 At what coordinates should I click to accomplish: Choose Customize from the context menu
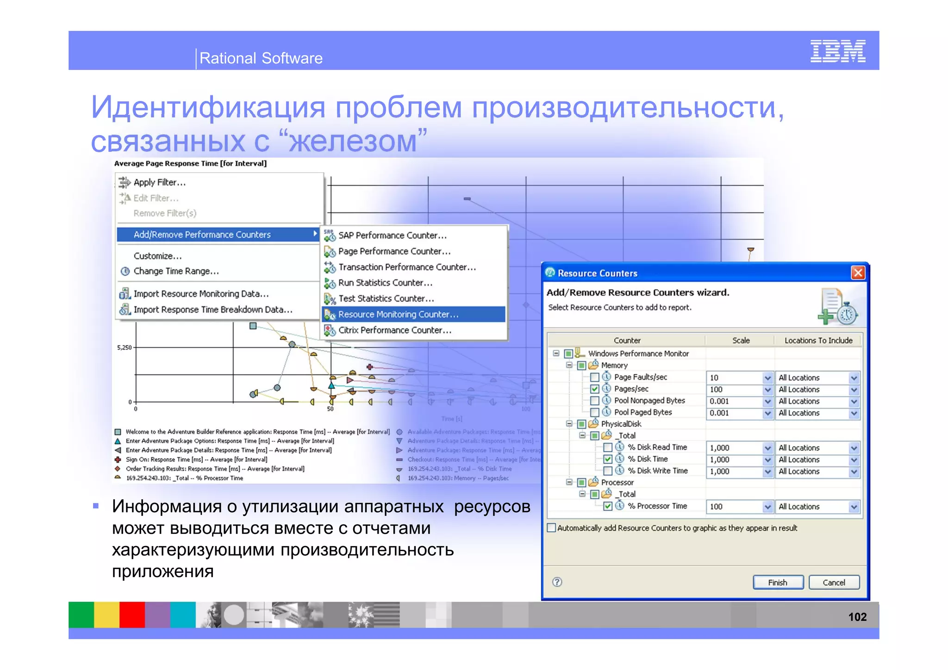tap(157, 256)
